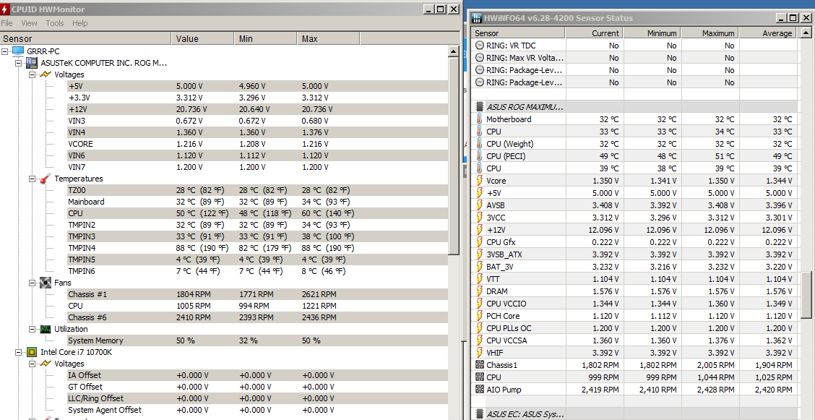This screenshot has height=420, width=815.
Task: Click the Min column header in HWMonitor
Action: click(x=266, y=38)
